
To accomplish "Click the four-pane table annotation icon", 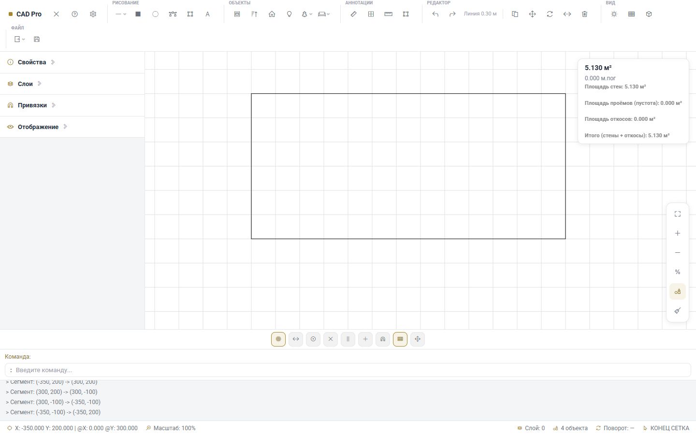I will 371,14.
